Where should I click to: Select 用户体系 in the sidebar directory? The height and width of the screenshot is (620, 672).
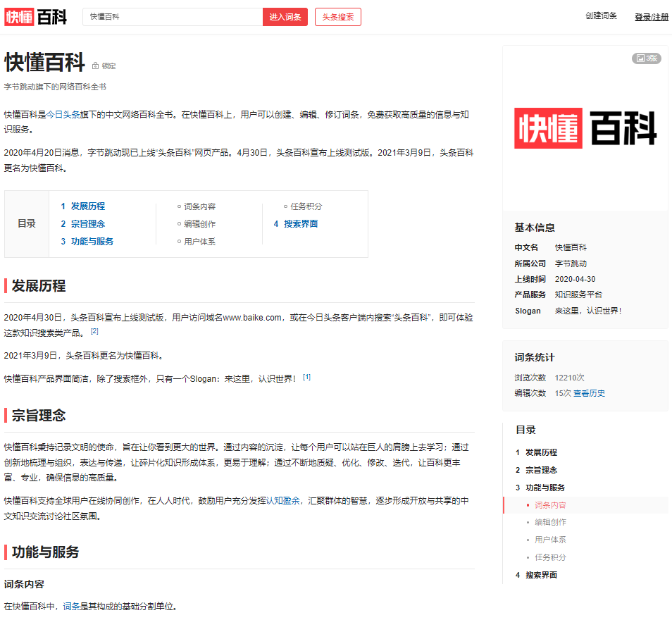[550, 540]
